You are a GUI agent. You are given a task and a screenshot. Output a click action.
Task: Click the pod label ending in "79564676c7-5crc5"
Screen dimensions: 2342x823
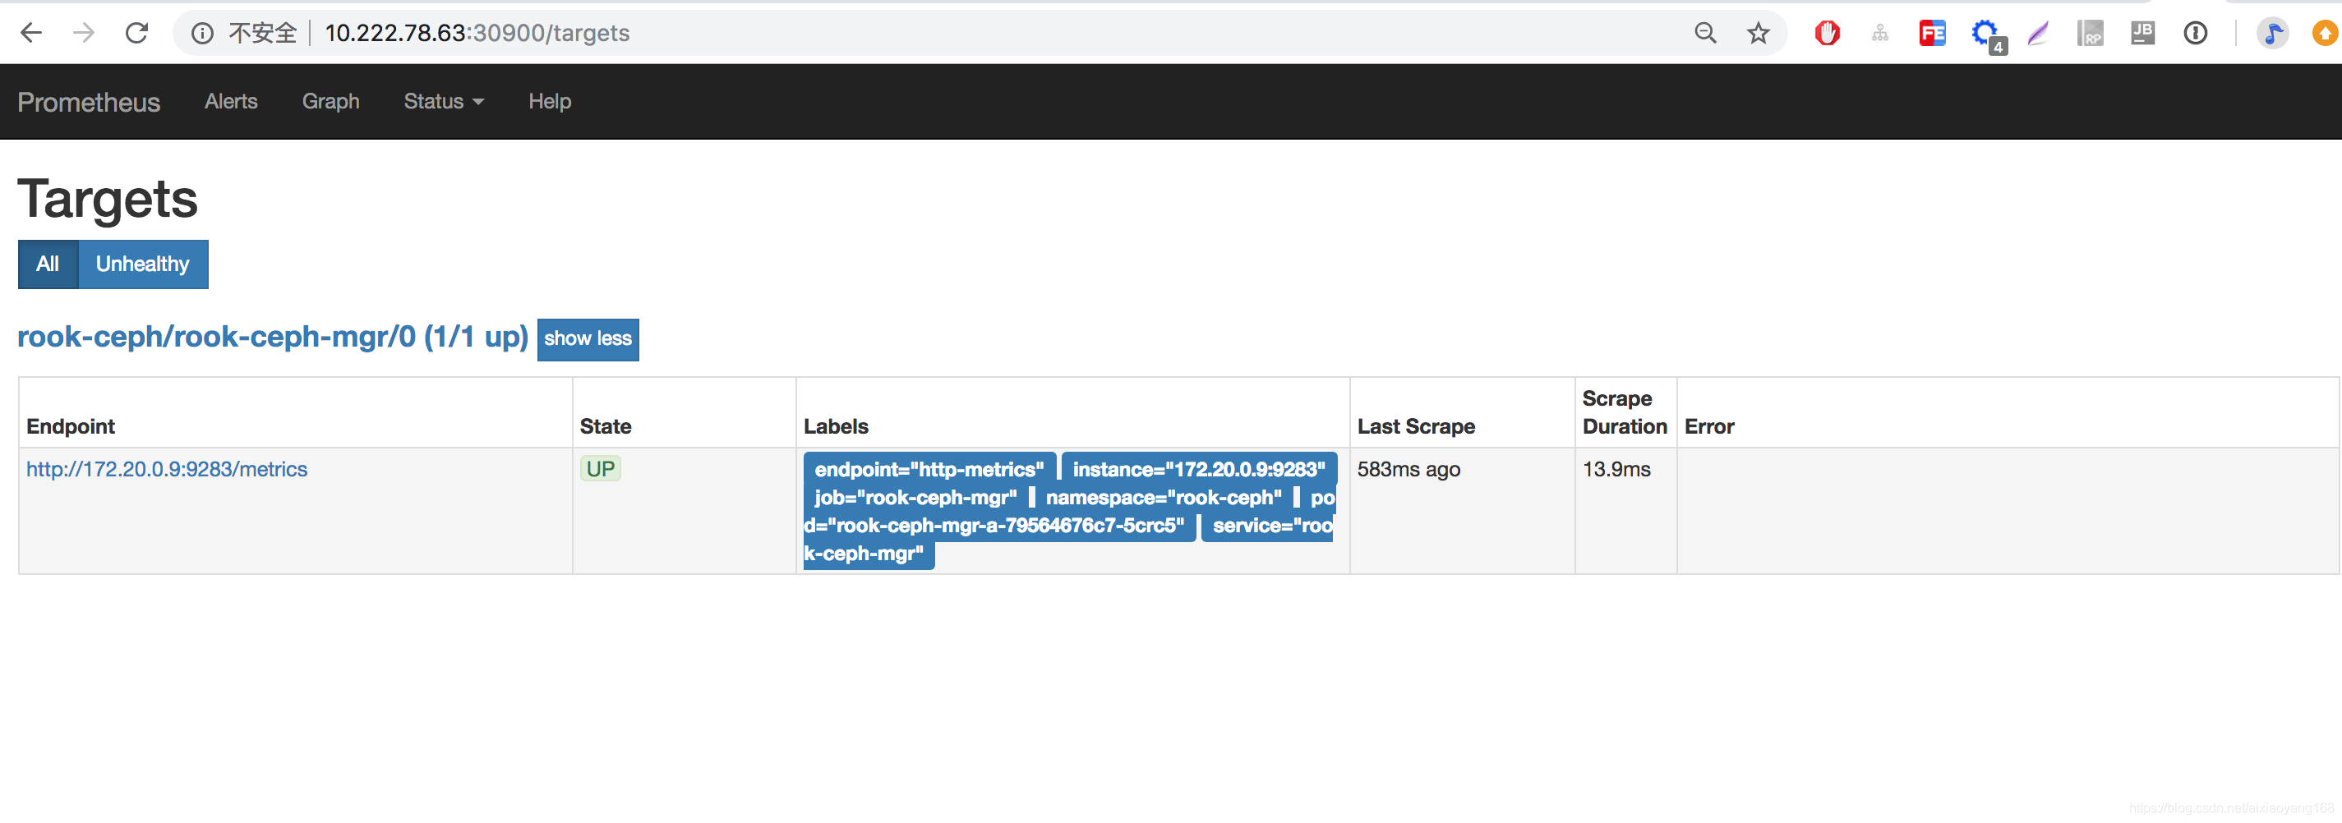coord(1000,526)
